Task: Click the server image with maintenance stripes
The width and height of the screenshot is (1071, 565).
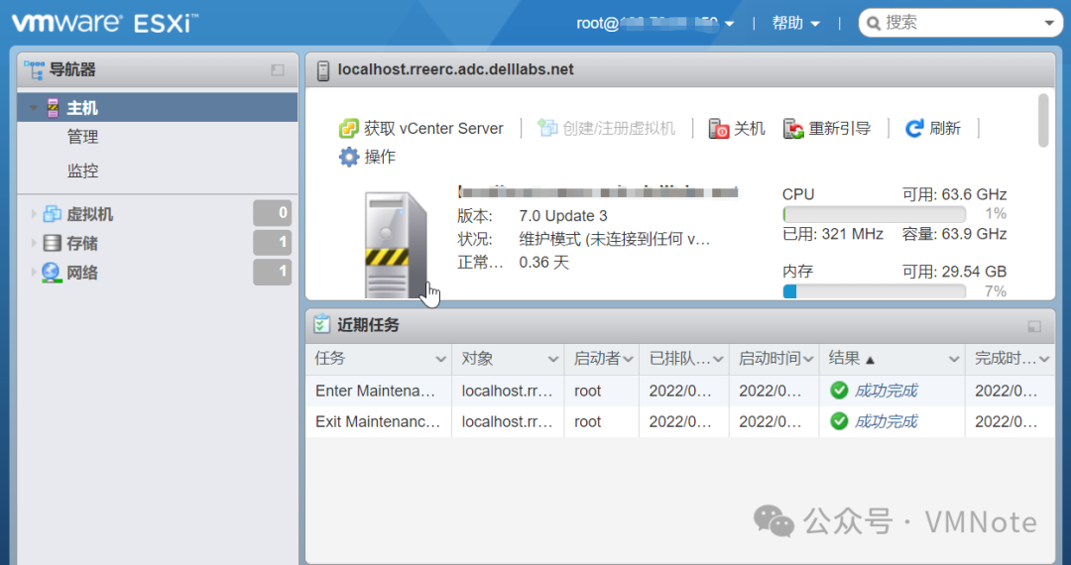Action: (396, 246)
